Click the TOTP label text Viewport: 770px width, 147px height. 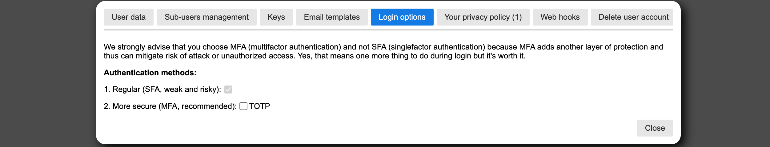tap(259, 106)
